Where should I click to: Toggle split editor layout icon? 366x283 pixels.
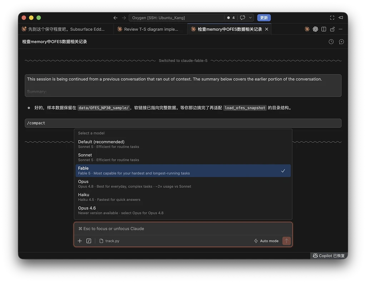click(324, 29)
